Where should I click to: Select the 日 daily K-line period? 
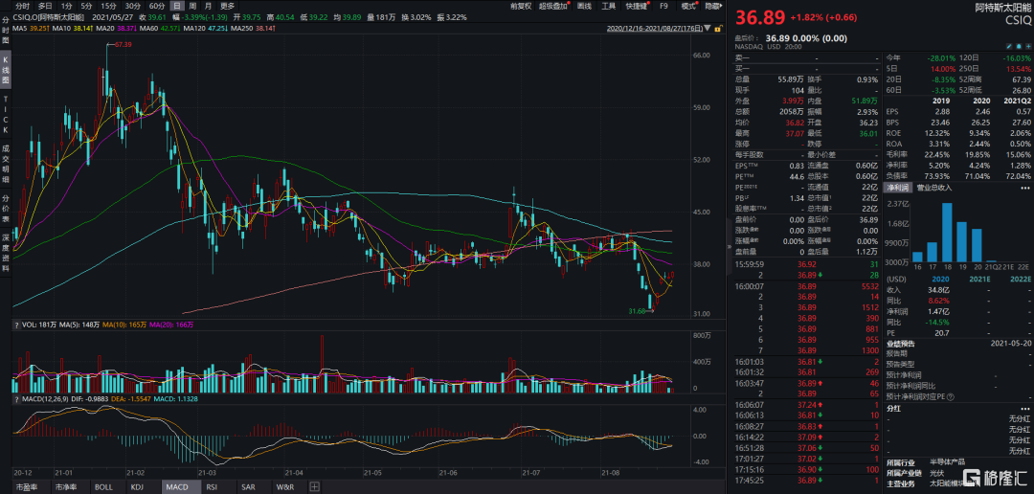[176, 6]
